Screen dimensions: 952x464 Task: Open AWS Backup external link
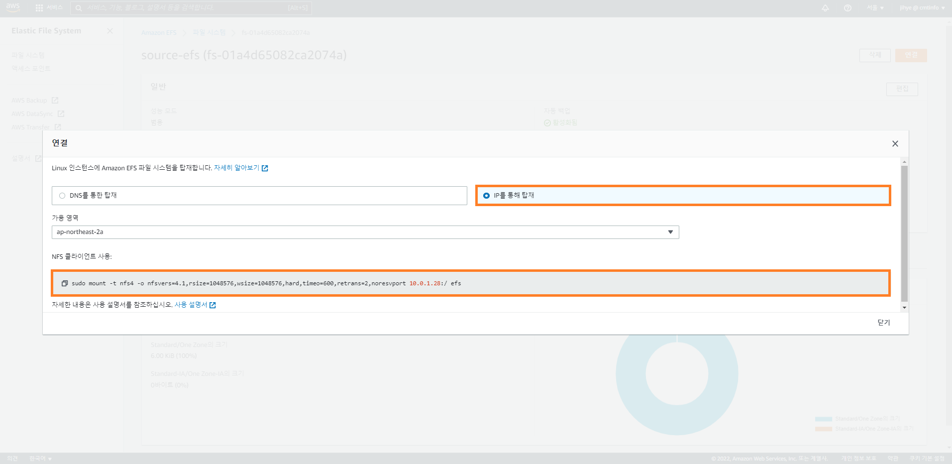tap(35, 101)
